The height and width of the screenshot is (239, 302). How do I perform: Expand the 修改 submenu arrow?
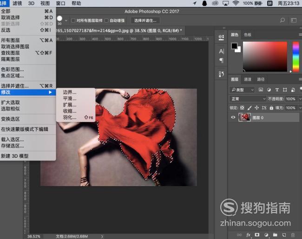tap(50, 92)
